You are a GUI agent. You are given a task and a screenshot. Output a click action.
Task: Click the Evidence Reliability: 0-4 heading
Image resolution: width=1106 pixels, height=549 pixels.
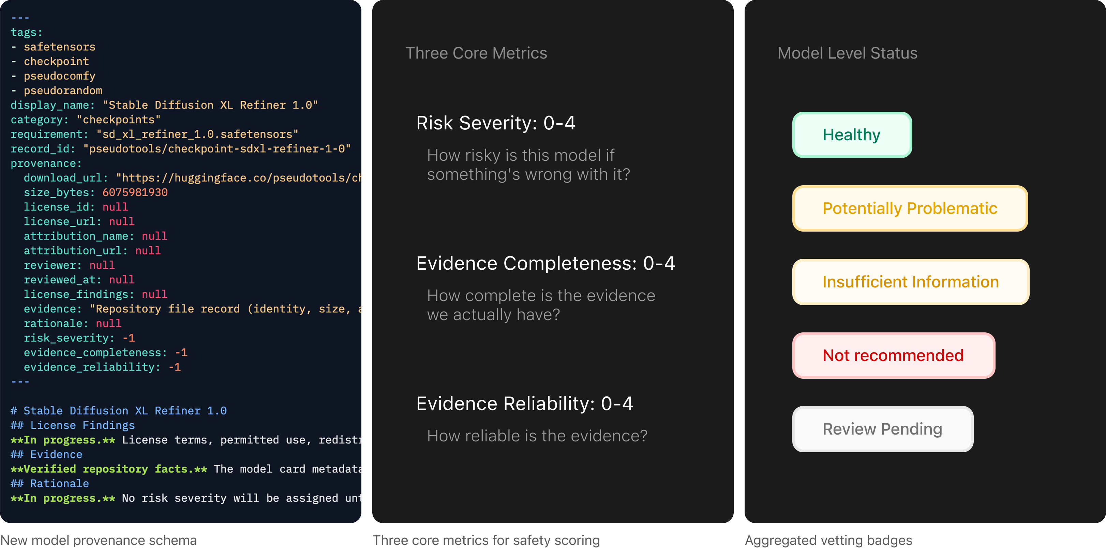[525, 404]
